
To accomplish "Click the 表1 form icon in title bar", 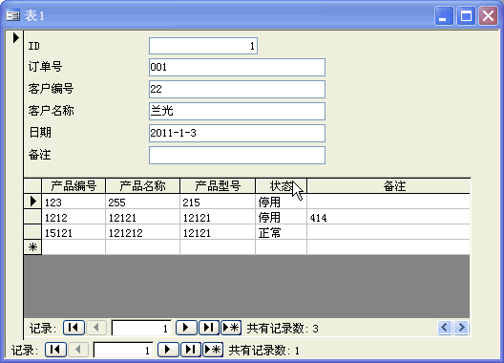I will coord(12,15).
